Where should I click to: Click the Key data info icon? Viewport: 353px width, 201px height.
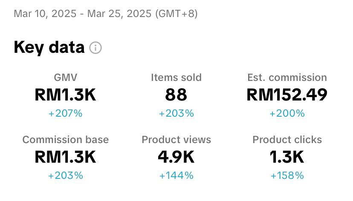tap(95, 48)
